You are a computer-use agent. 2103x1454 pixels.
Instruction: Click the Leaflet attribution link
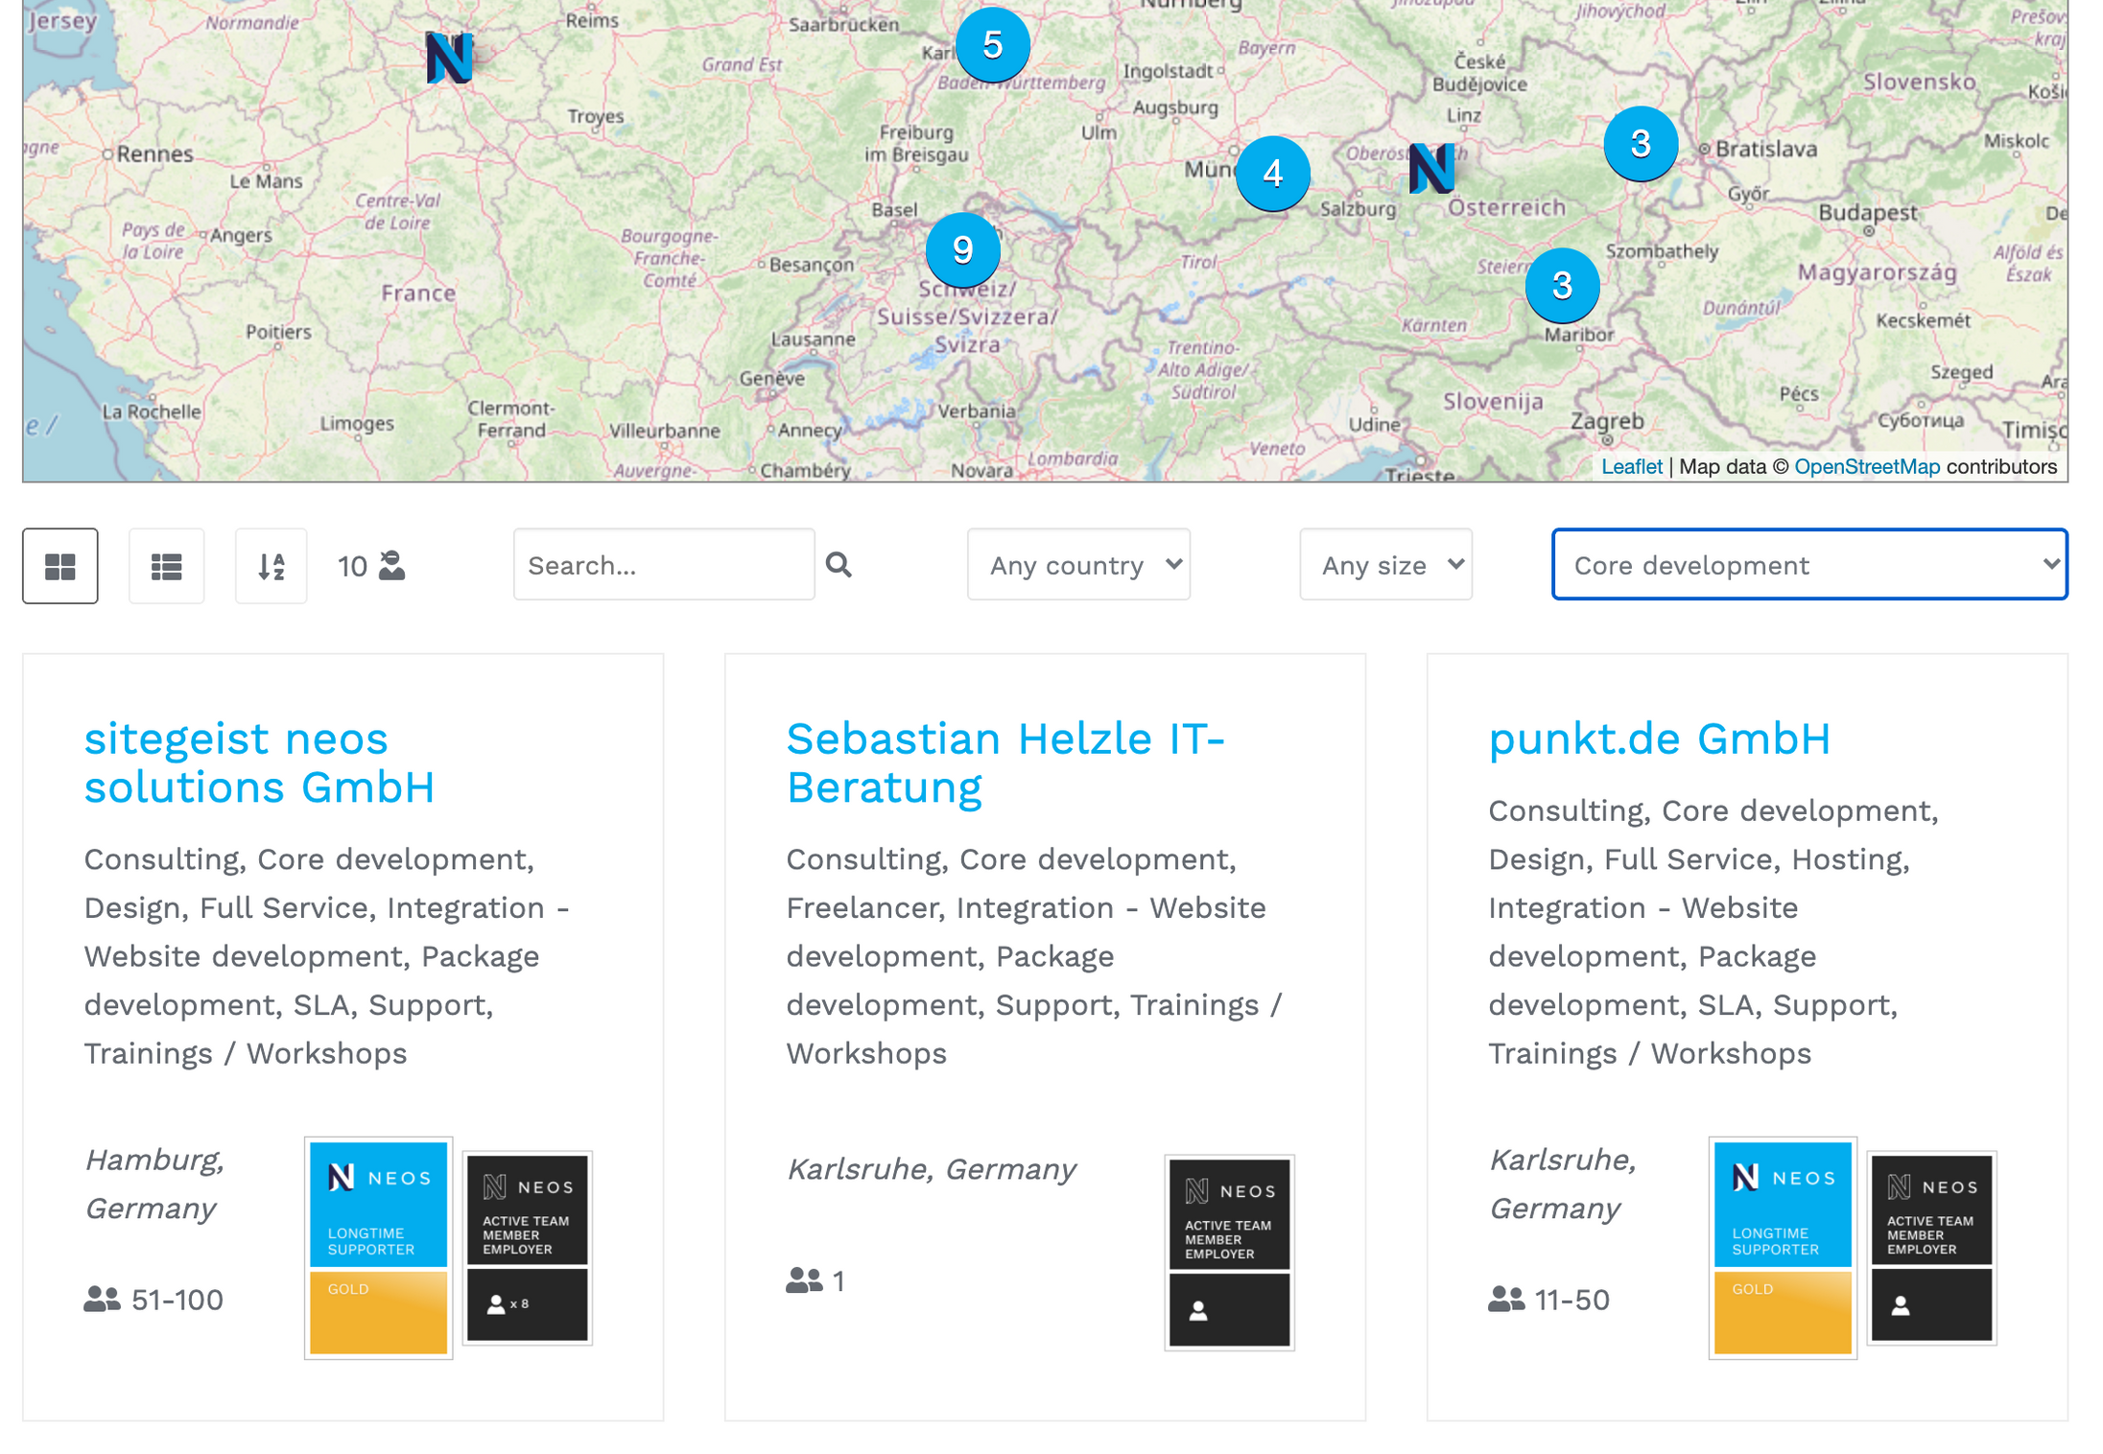click(x=1632, y=467)
